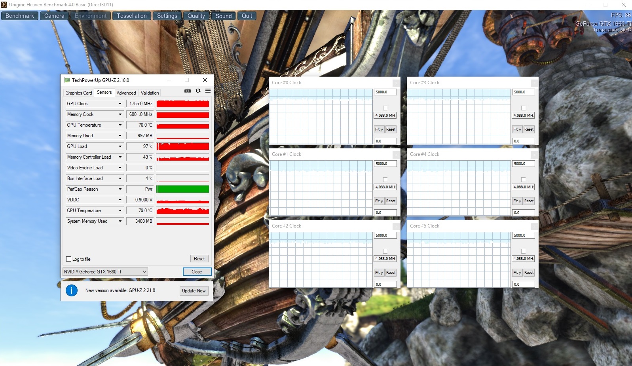Open the GPU-Z hamburger menu icon
632x366 pixels.
208,91
